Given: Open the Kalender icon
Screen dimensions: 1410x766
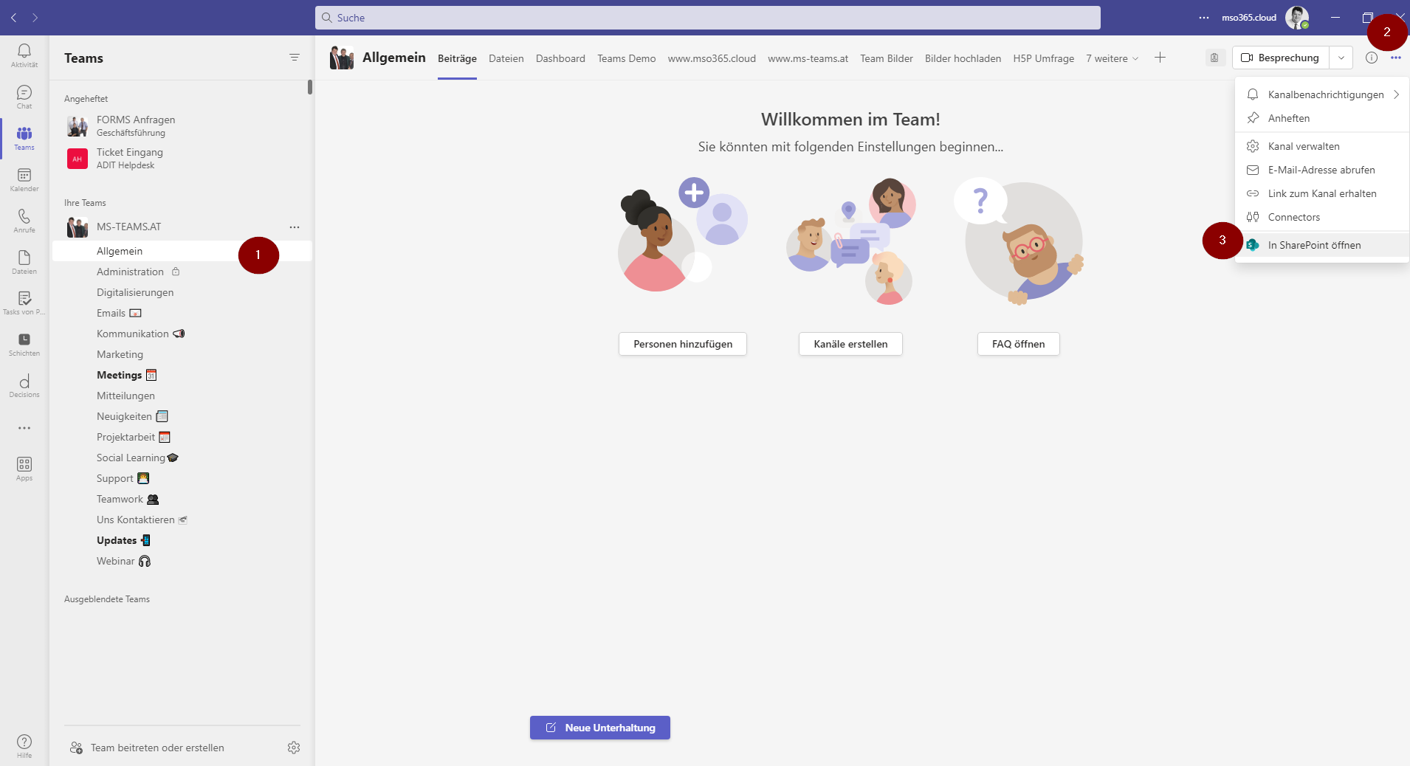Looking at the screenshot, I should point(24,179).
